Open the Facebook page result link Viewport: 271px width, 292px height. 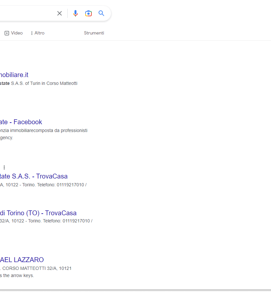[21, 122]
